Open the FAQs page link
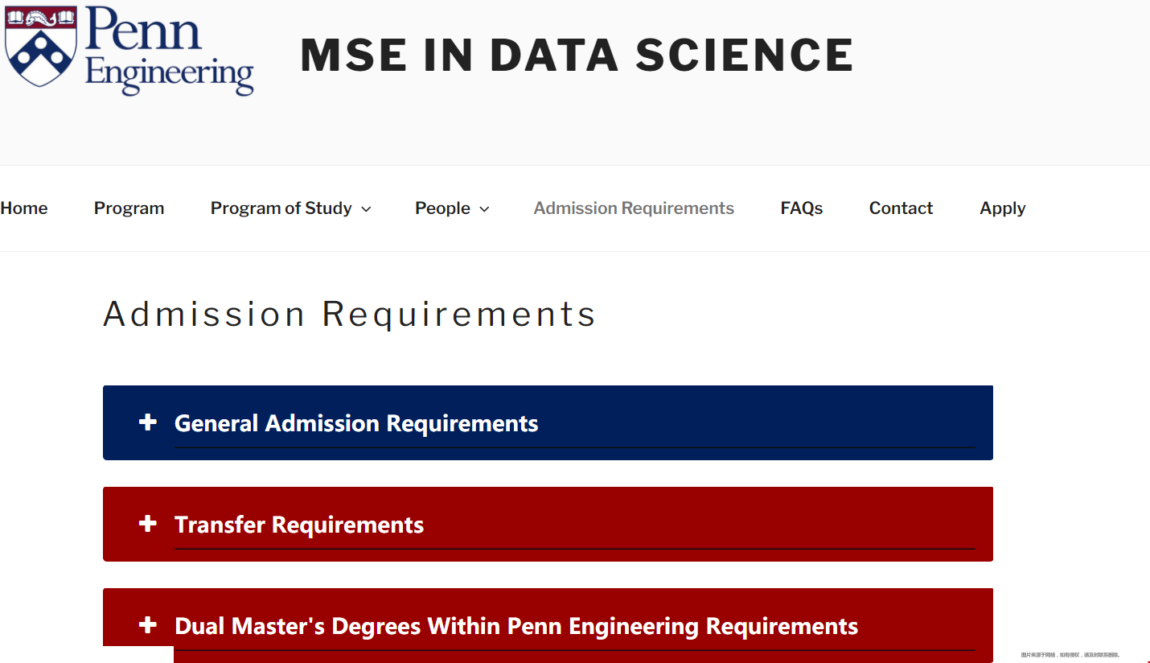The image size is (1150, 663). click(801, 208)
